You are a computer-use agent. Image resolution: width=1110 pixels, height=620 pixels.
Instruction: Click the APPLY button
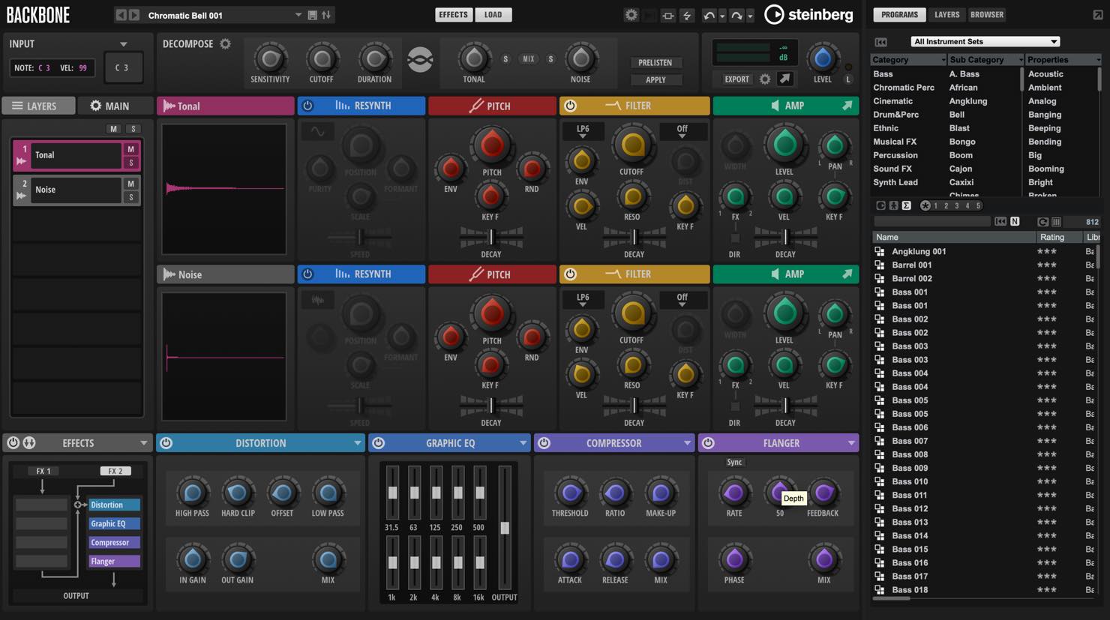(x=655, y=79)
